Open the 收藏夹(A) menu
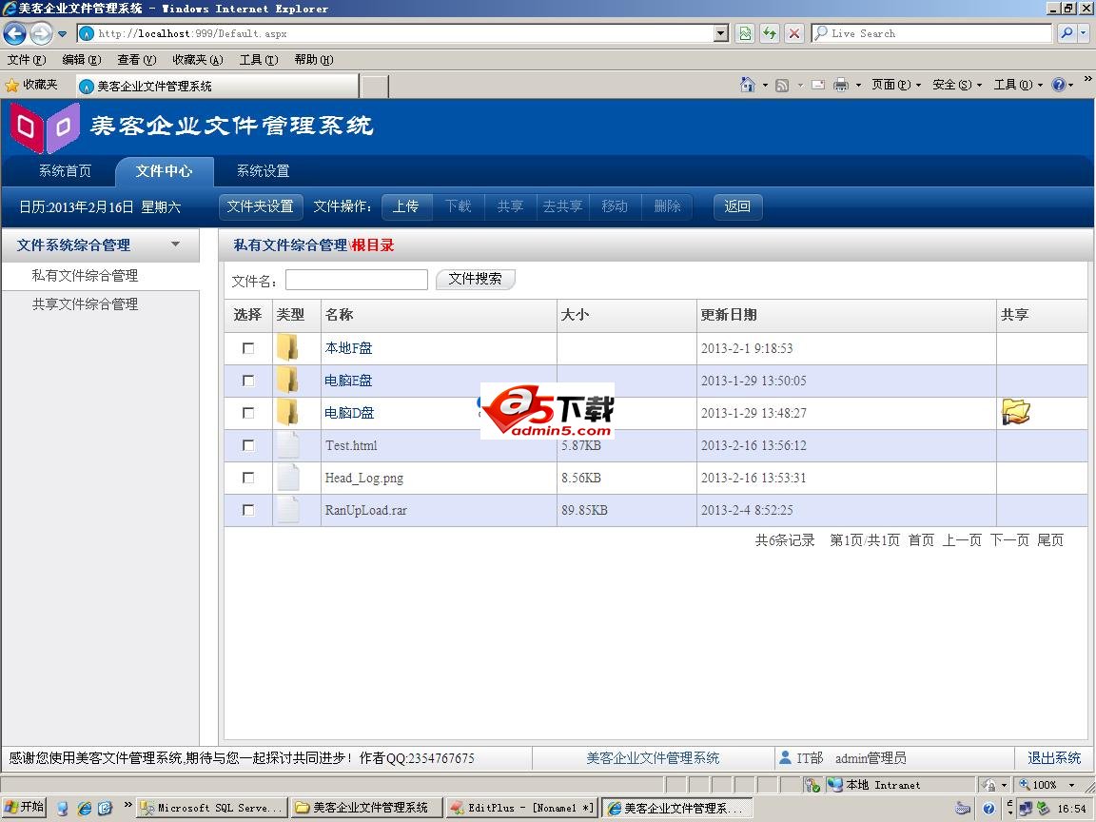The height and width of the screenshot is (822, 1096). [198, 59]
